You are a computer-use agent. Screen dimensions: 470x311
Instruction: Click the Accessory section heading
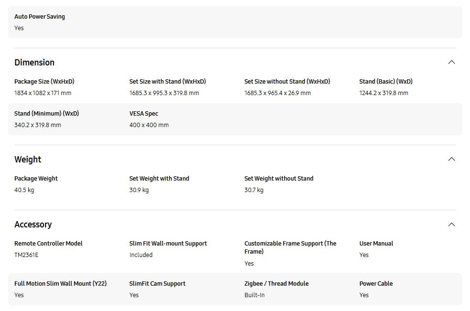tap(33, 225)
